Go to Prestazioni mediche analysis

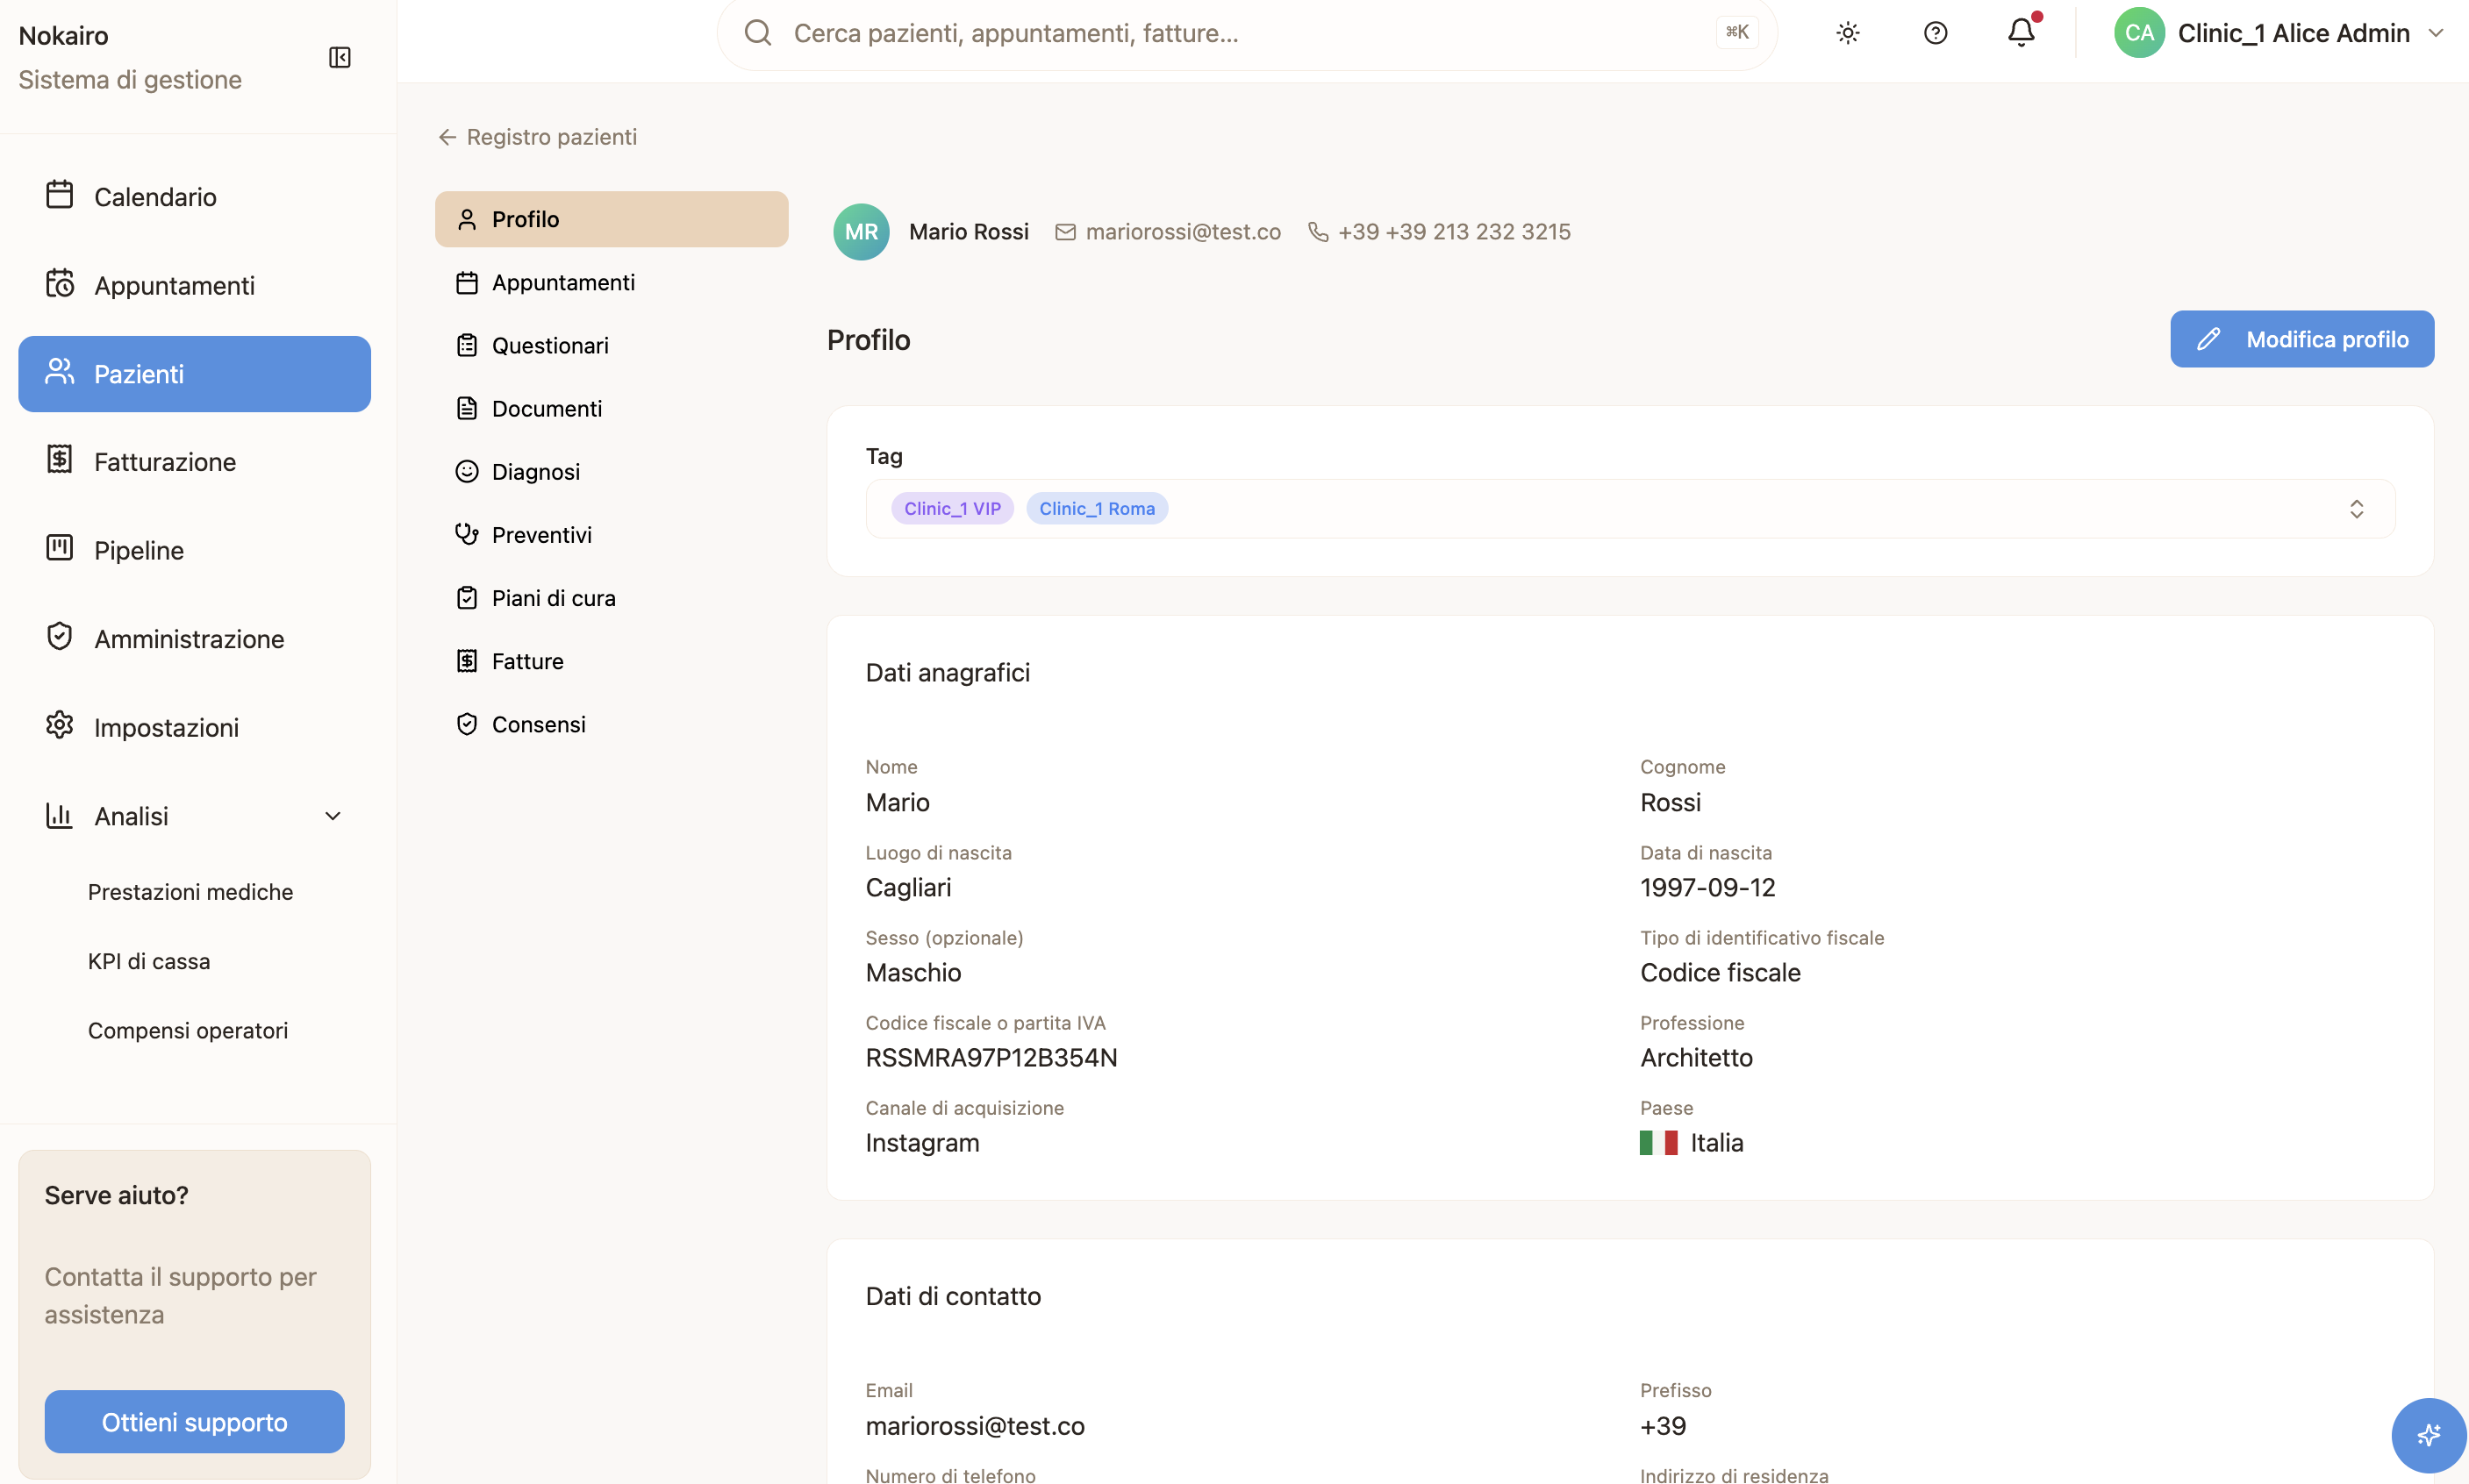[x=190, y=892]
